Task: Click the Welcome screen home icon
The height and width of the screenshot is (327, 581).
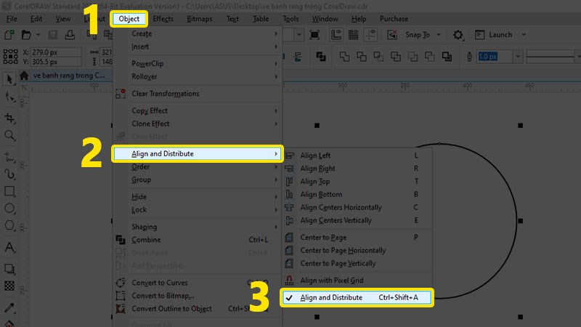Action: click(x=24, y=76)
